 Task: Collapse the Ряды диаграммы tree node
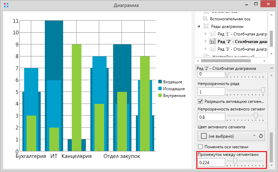coord(199,26)
